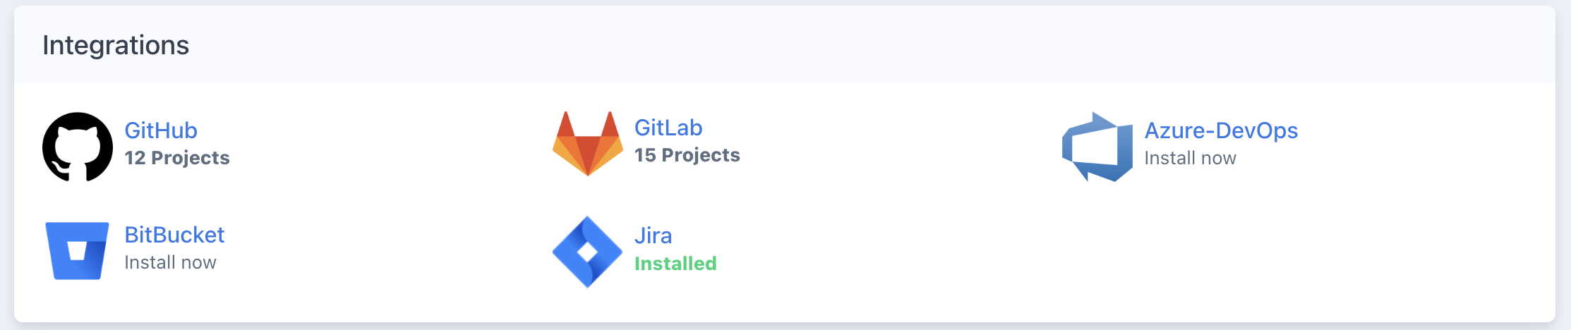Viewport: 1571px width, 330px height.
Task: Click the GitHub octocat logo icon
Action: click(x=78, y=147)
